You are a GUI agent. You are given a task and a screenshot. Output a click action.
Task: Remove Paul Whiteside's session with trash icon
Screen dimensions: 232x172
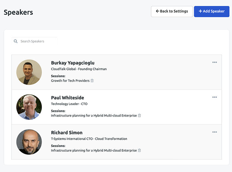click(140, 116)
